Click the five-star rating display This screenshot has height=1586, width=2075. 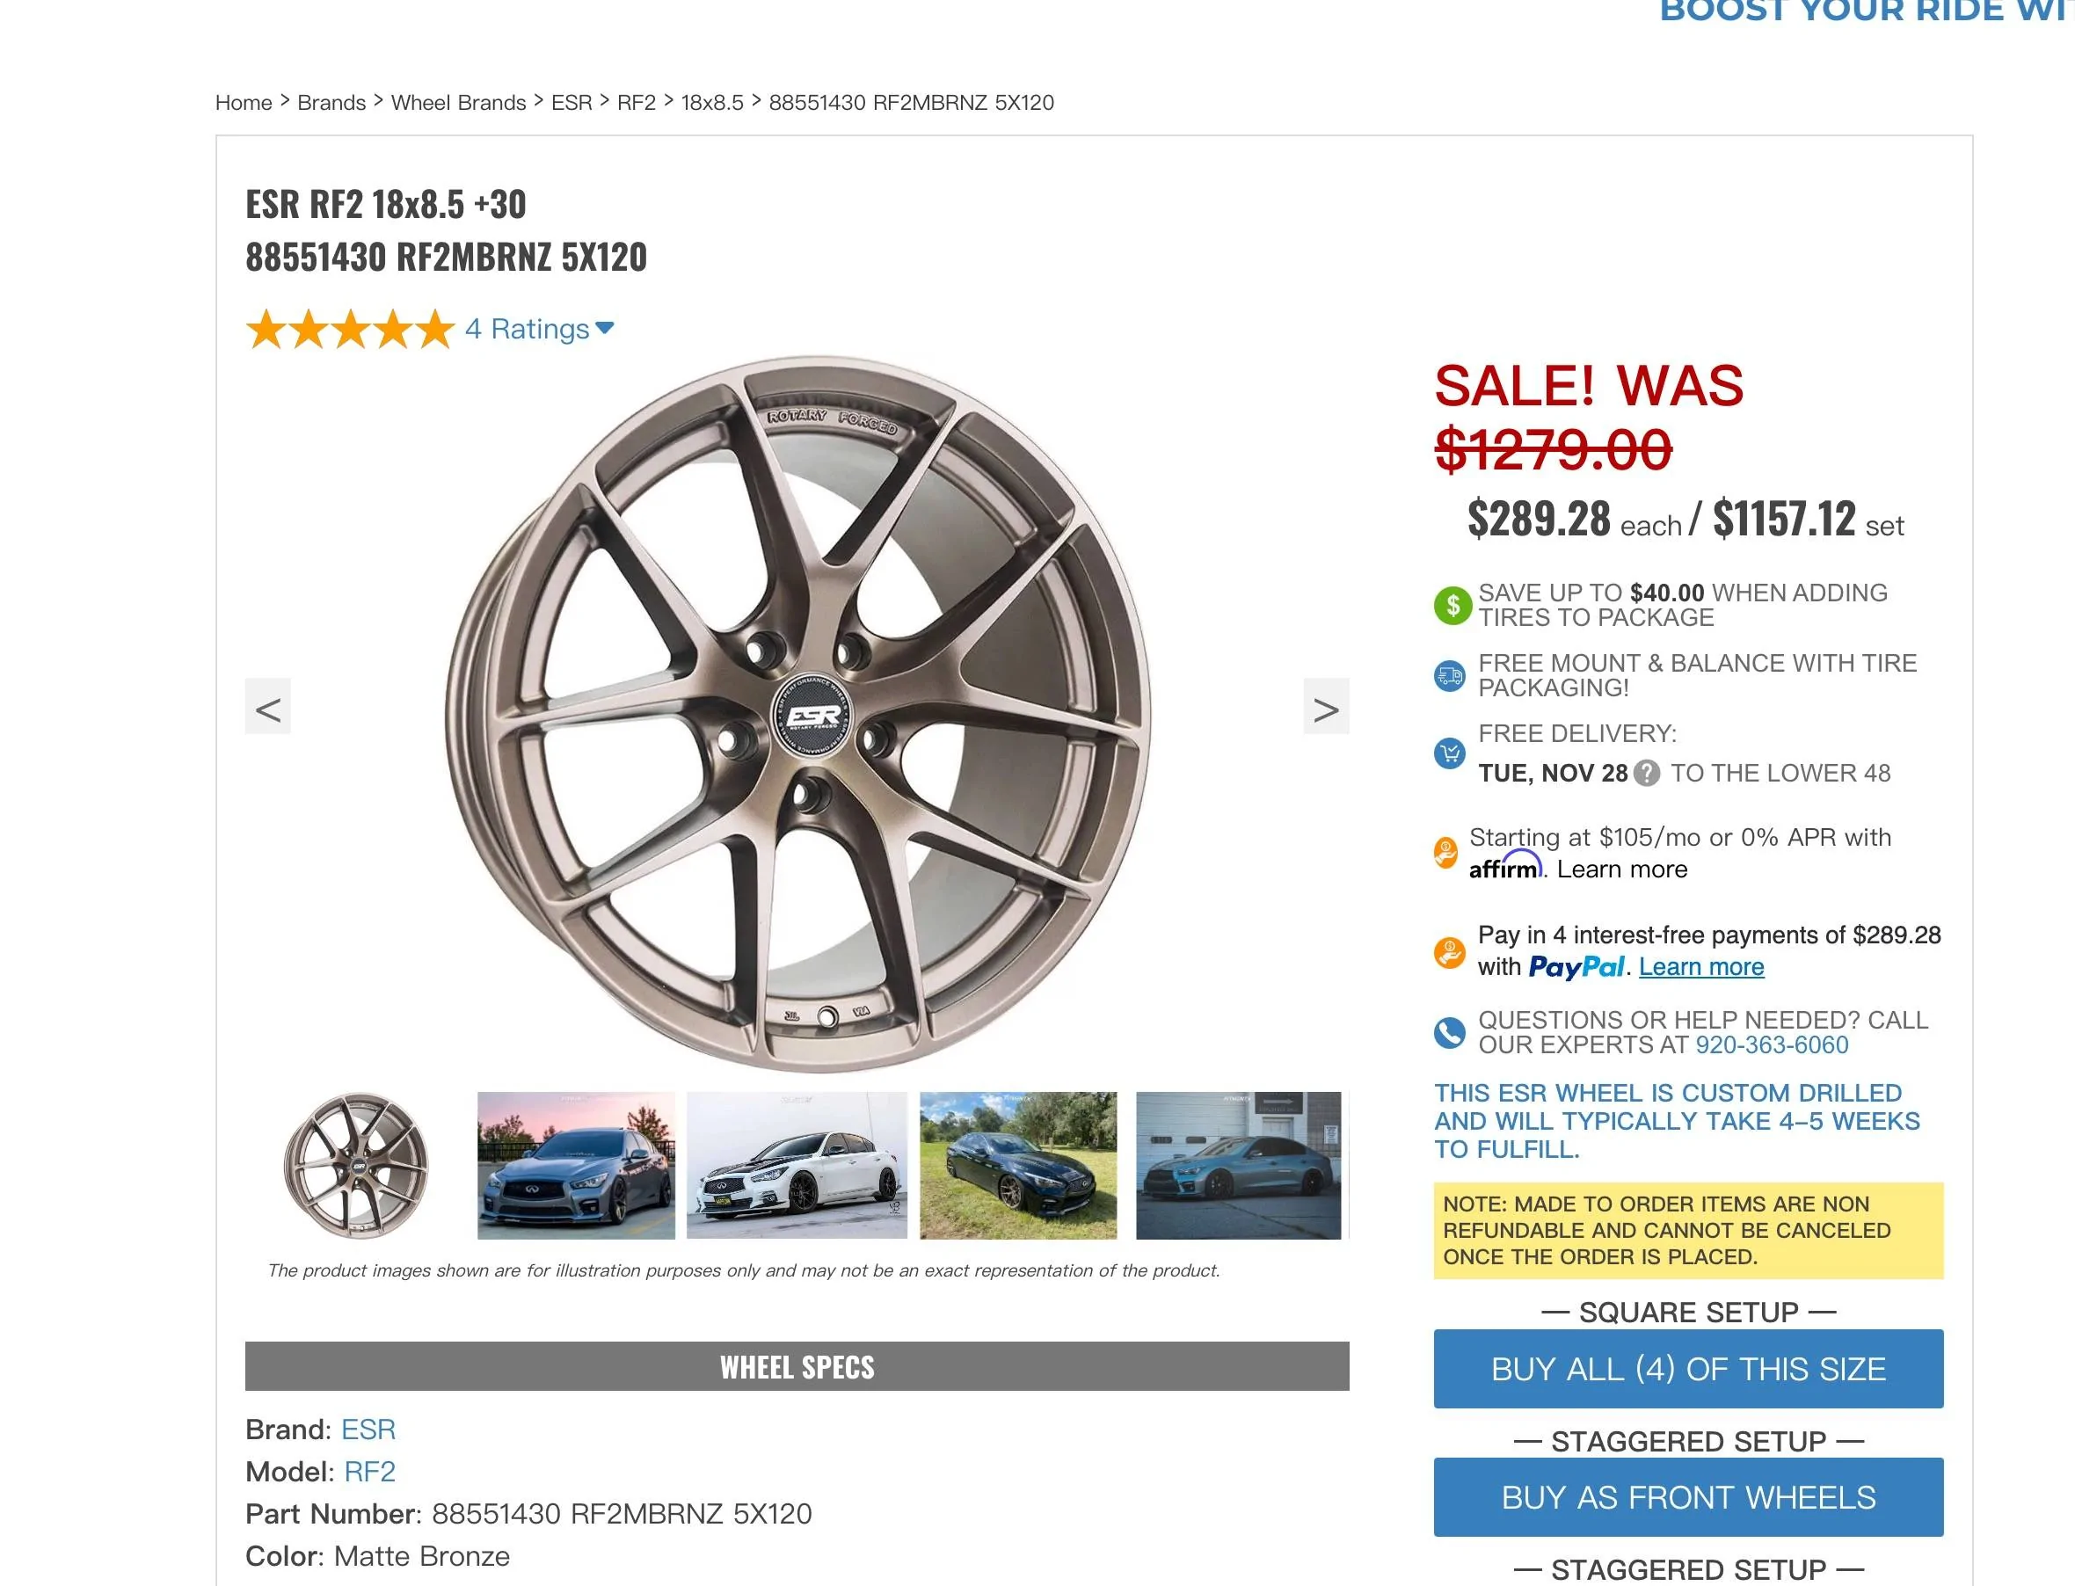pos(348,330)
